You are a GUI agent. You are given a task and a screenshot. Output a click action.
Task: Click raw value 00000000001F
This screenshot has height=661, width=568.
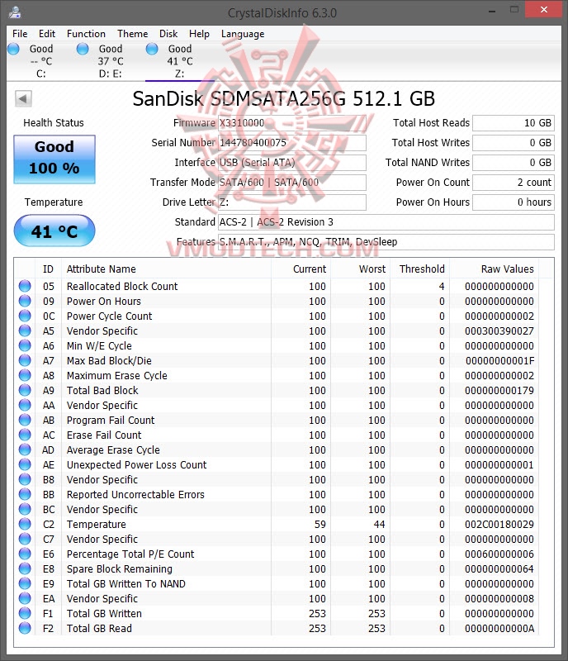point(499,361)
